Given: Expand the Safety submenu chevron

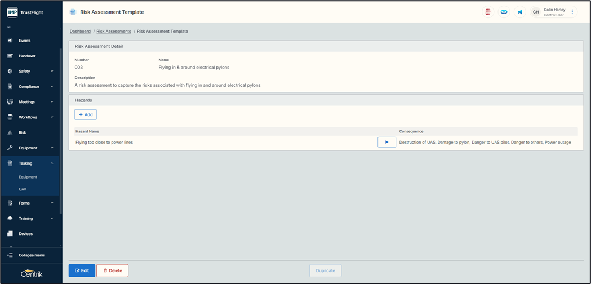Looking at the screenshot, I should [52, 72].
